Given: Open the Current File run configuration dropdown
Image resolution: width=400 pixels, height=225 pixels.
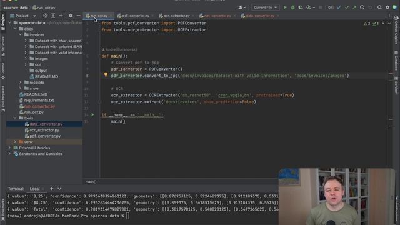Looking at the screenshot, I should point(265,7).
